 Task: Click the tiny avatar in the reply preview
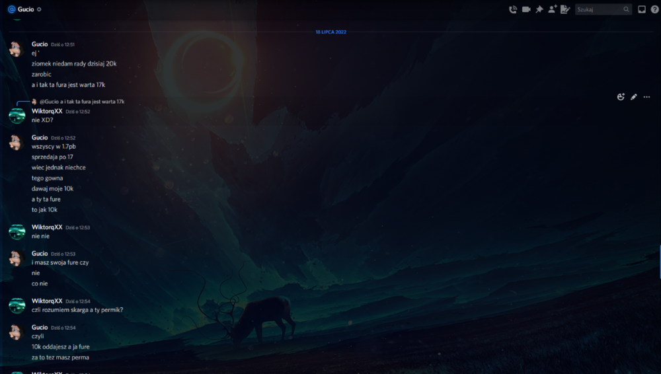34,102
